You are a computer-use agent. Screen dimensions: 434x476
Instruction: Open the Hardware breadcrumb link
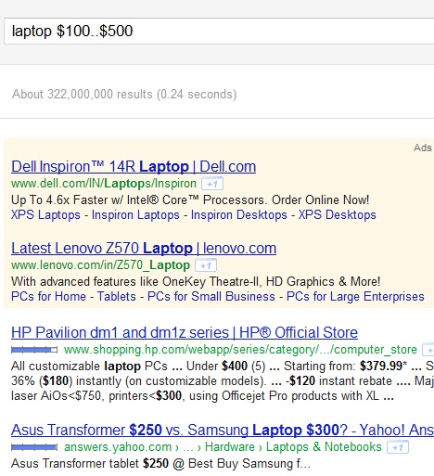click(x=230, y=447)
